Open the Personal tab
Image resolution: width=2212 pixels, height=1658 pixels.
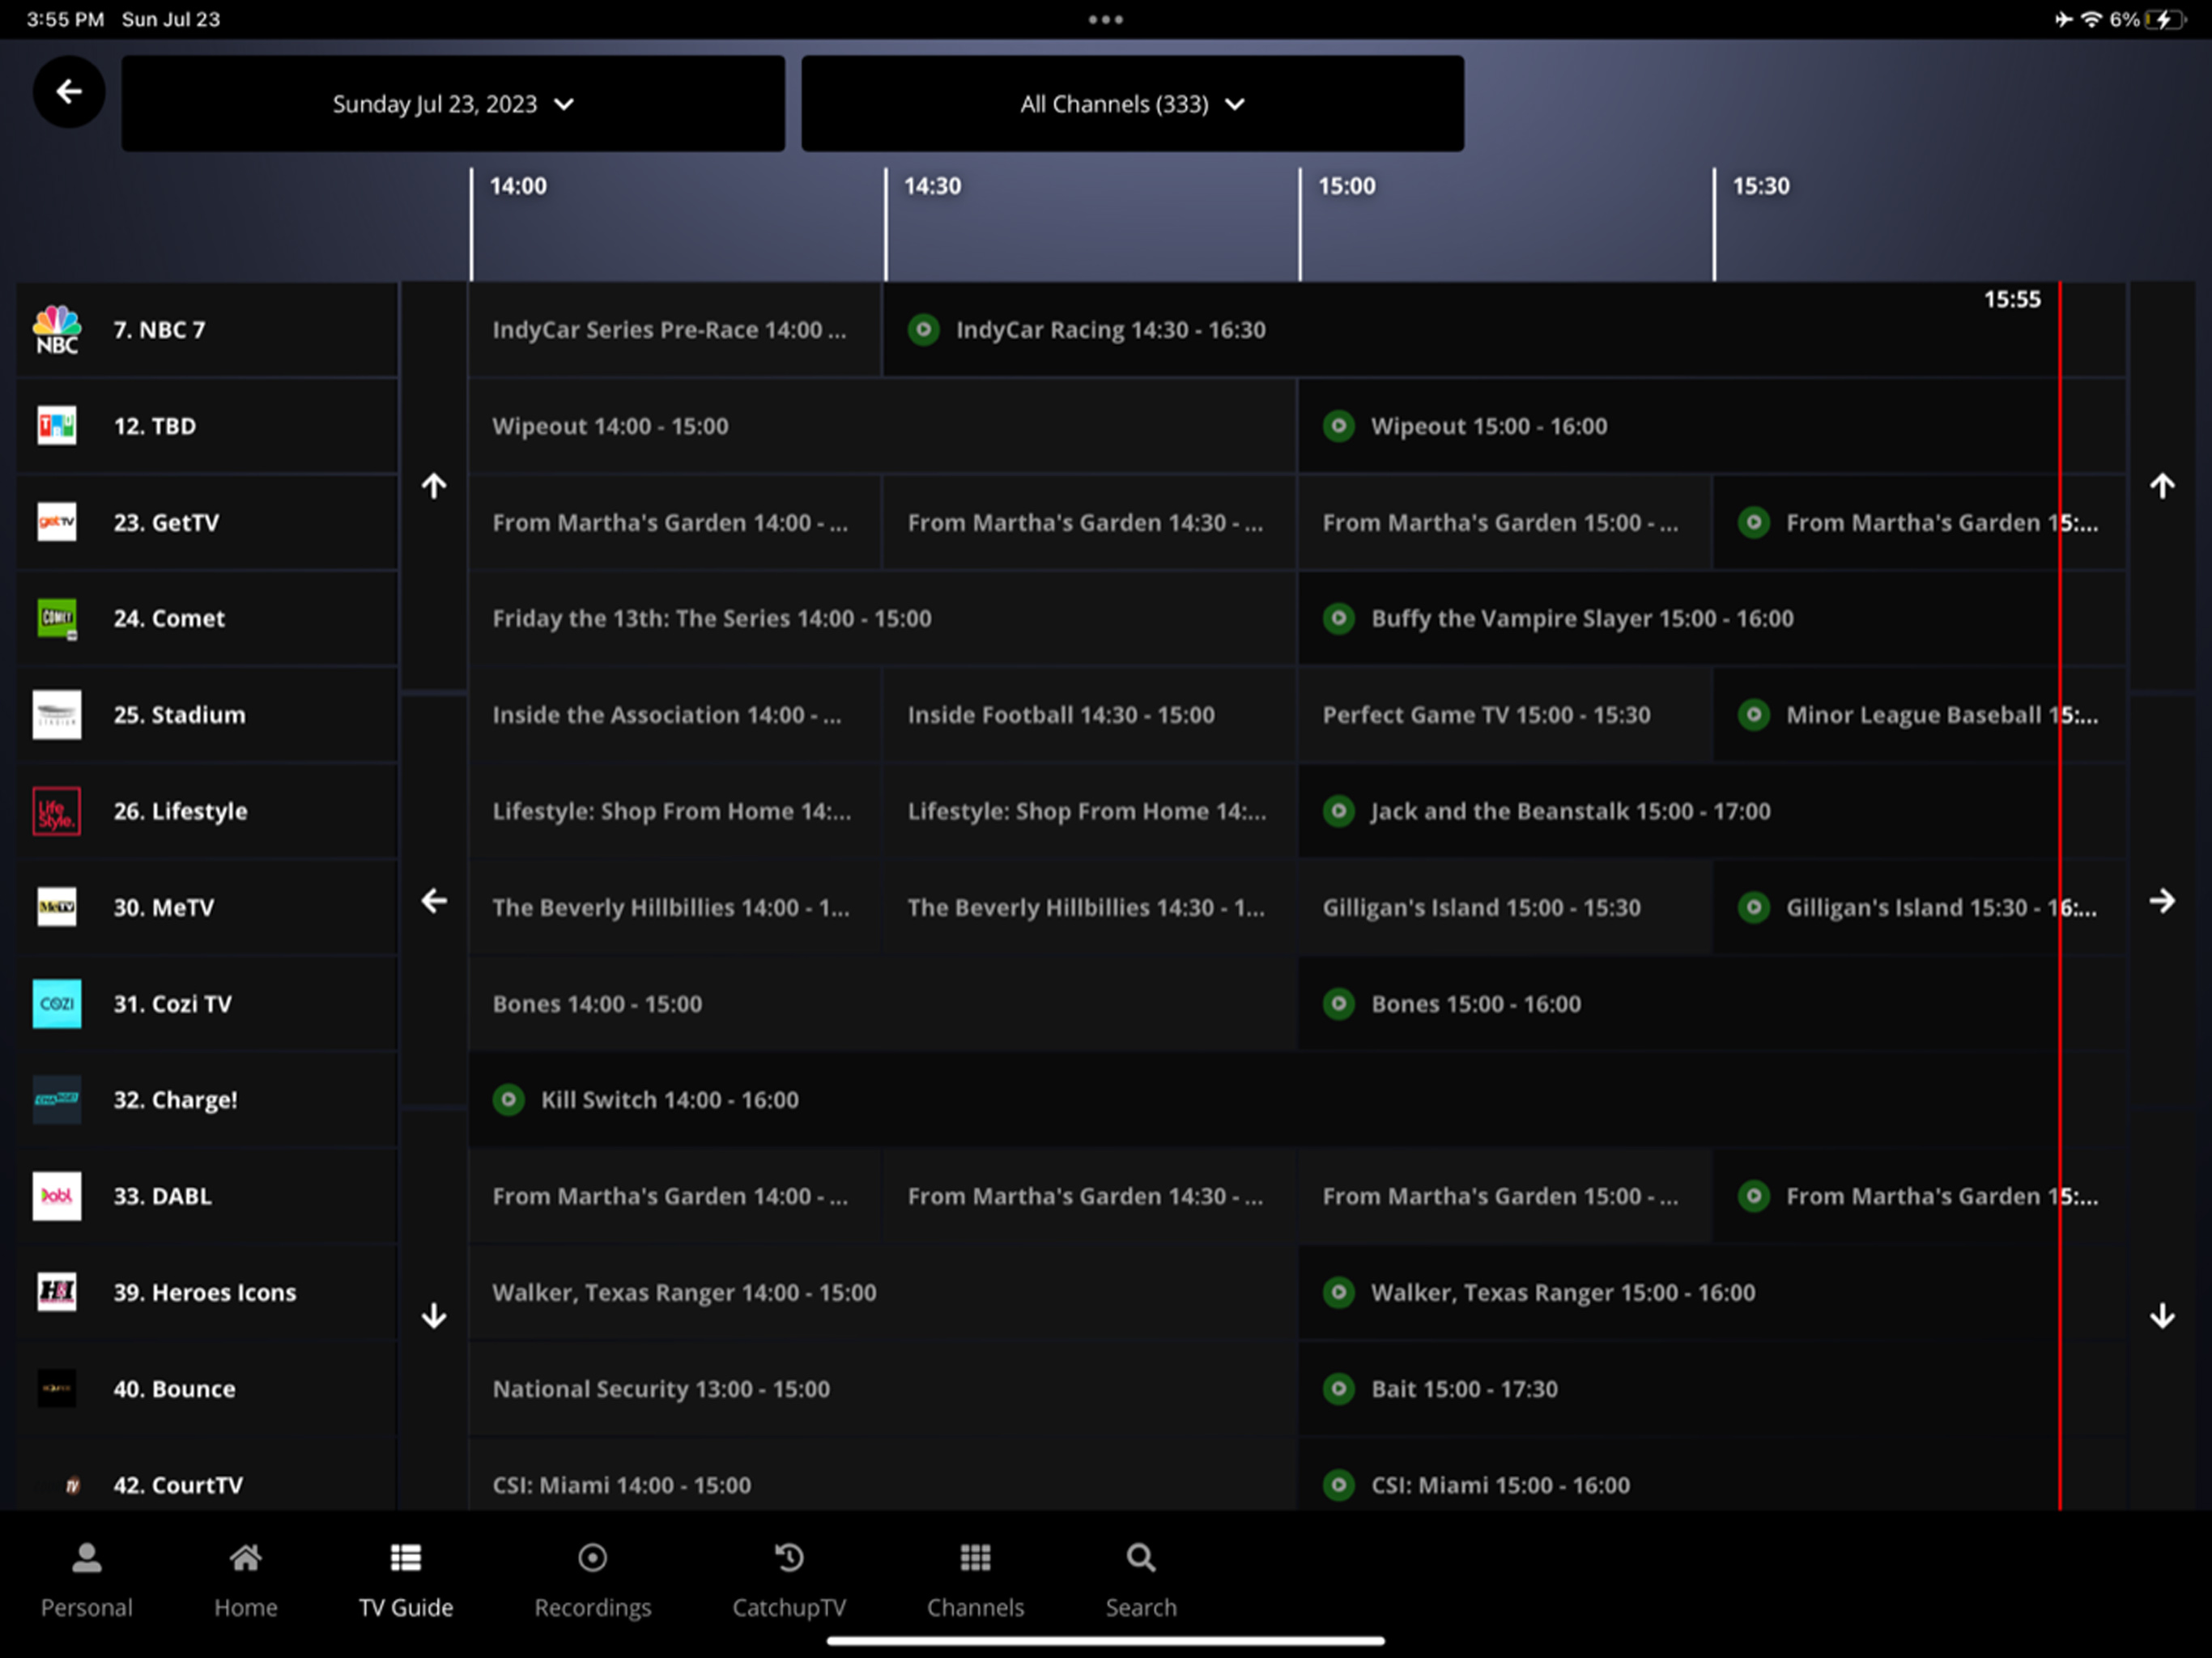[x=87, y=1580]
